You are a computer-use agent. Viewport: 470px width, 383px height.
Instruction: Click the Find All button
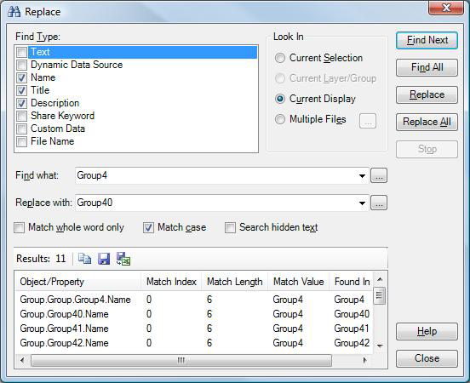coord(427,67)
